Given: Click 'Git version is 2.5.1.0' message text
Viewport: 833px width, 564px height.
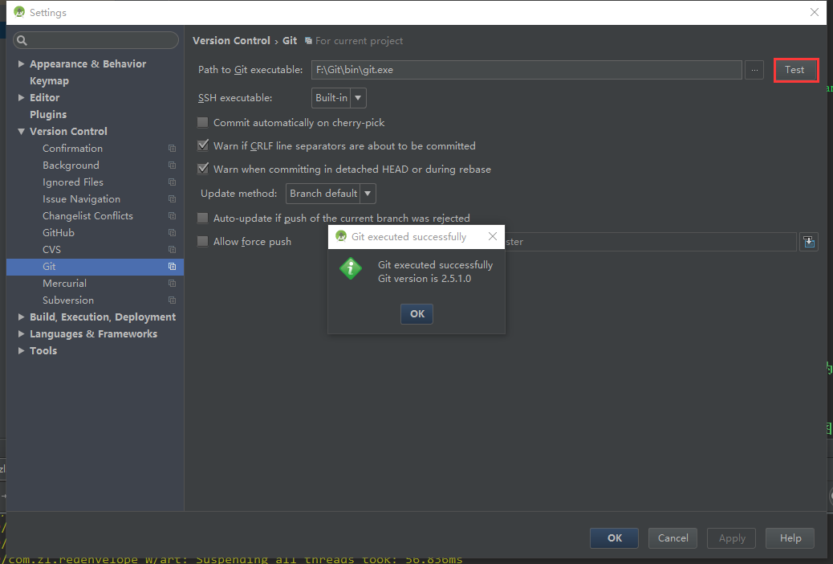Looking at the screenshot, I should (425, 279).
